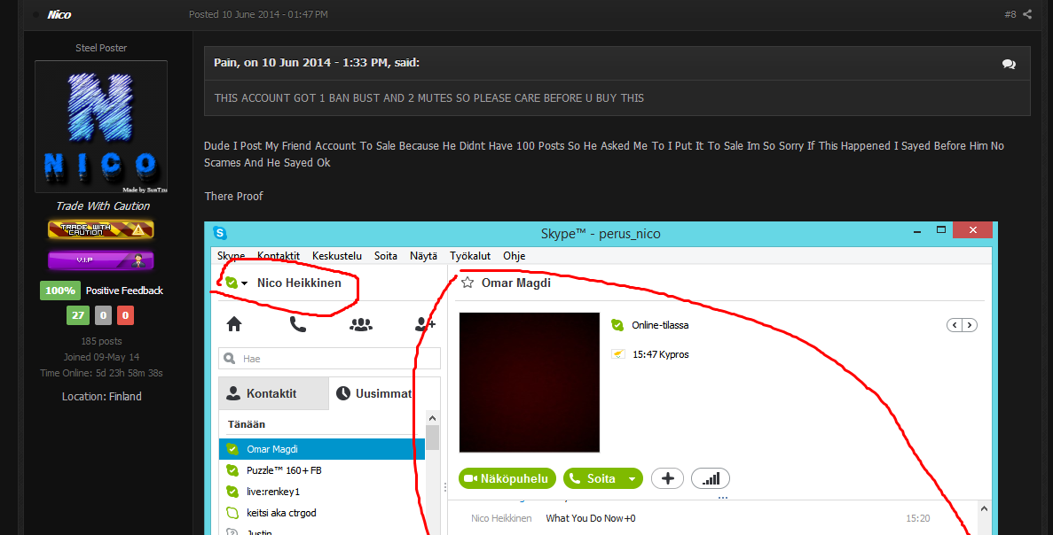Switch to the Uusimmat tab
Image resolution: width=1053 pixels, height=535 pixels.
coord(384,393)
